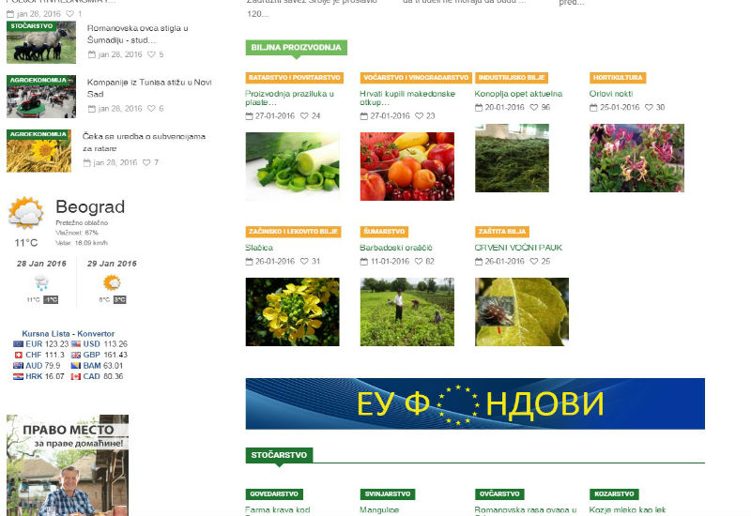
Task: Open the Orlovi nokti article link
Action: coord(611,94)
